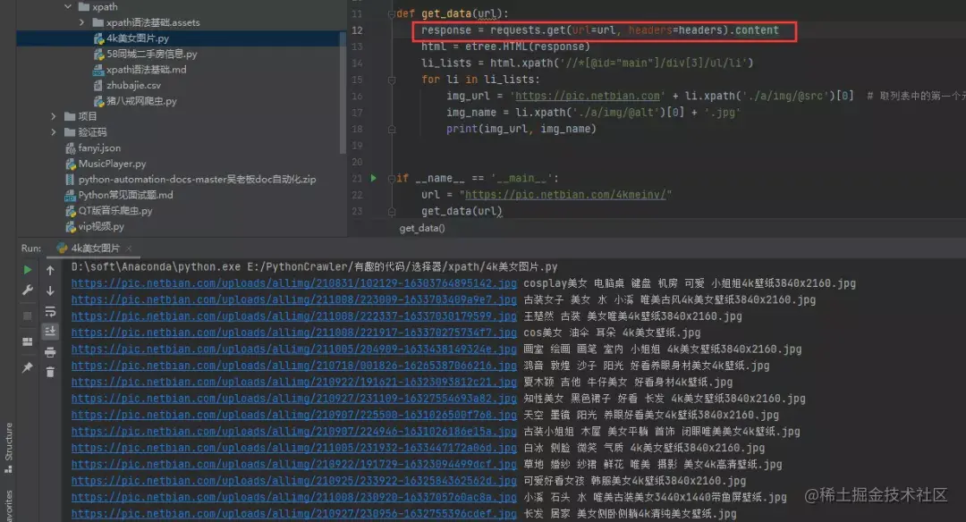Collapse the xpath folder in project tree

[x=68, y=7]
